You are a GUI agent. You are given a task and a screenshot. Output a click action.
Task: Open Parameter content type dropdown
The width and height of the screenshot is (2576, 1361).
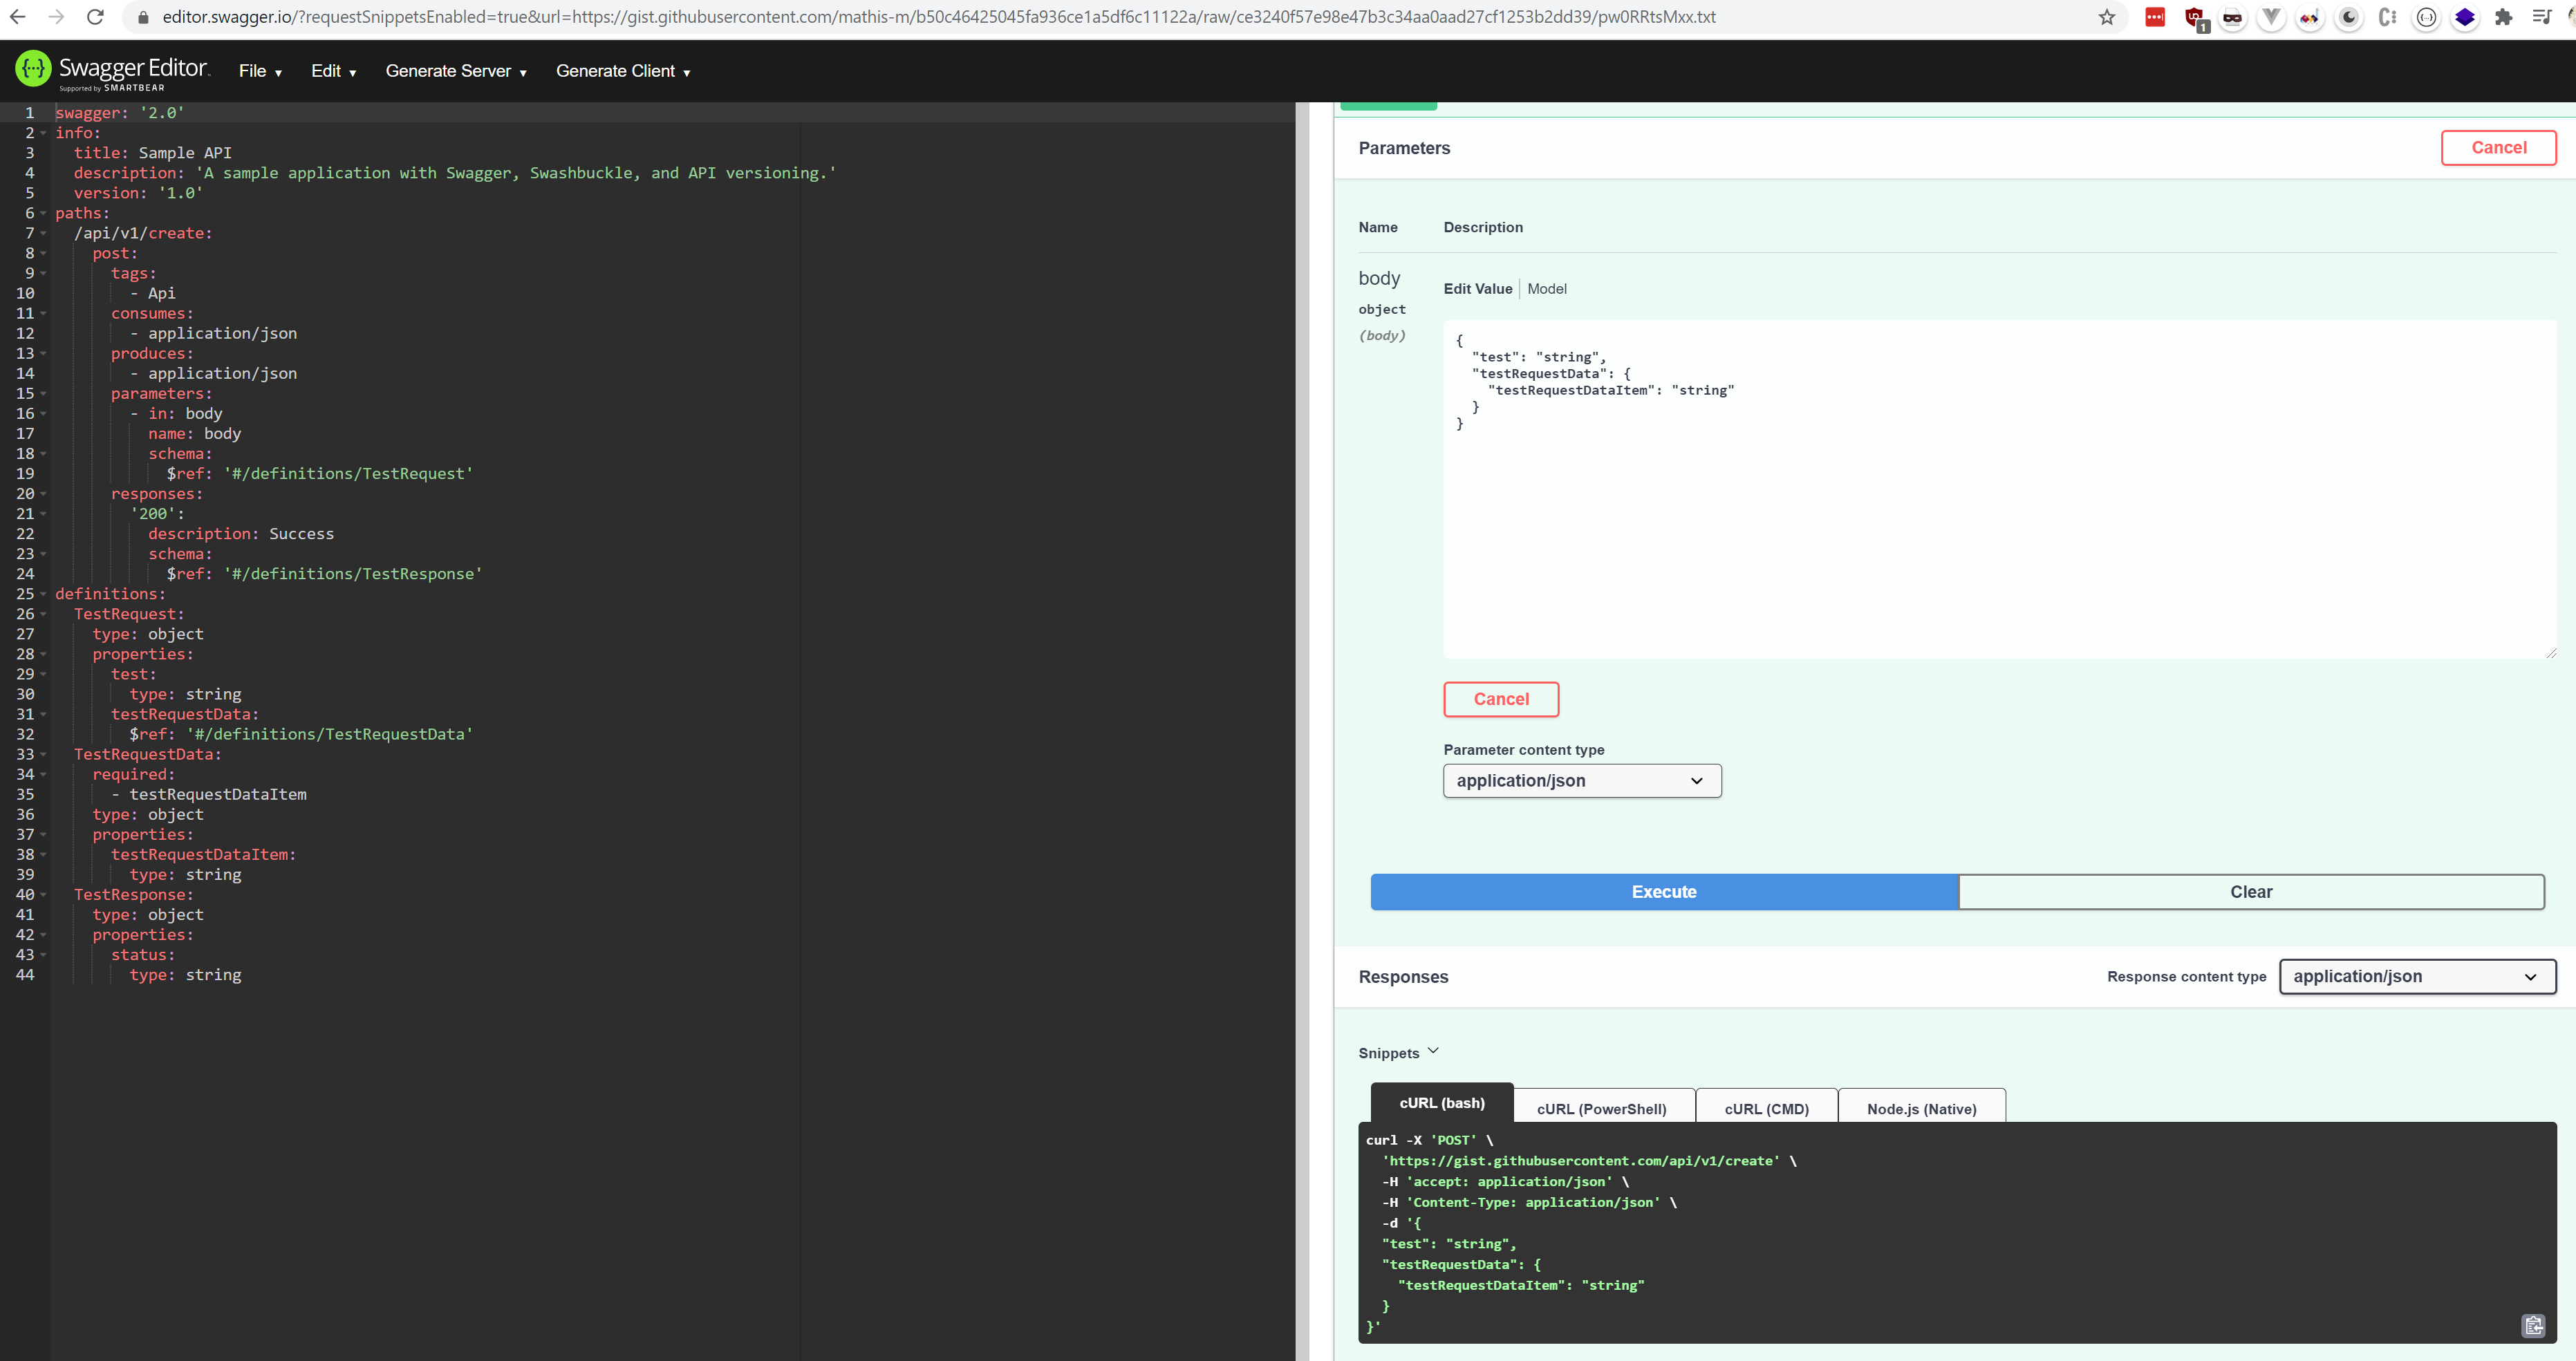[1581, 781]
